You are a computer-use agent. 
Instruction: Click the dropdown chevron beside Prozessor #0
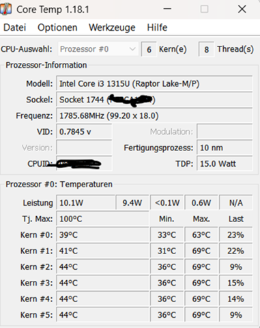click(x=132, y=49)
